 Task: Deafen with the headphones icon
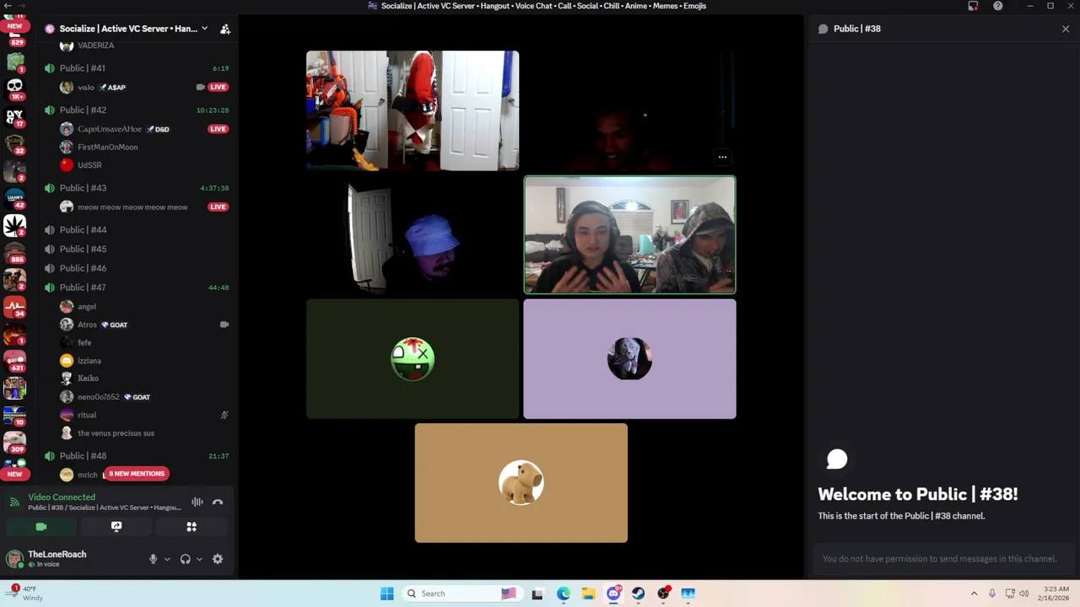185,559
